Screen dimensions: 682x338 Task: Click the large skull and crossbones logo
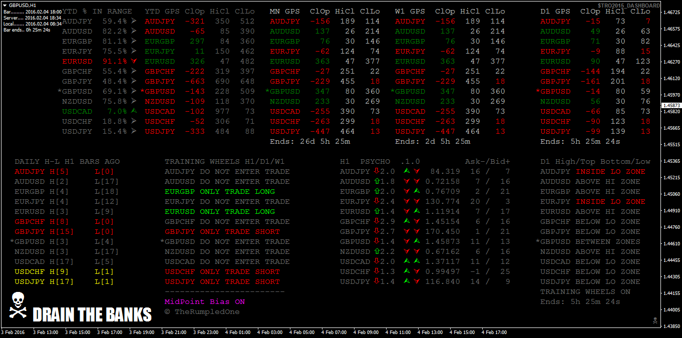point(18,305)
